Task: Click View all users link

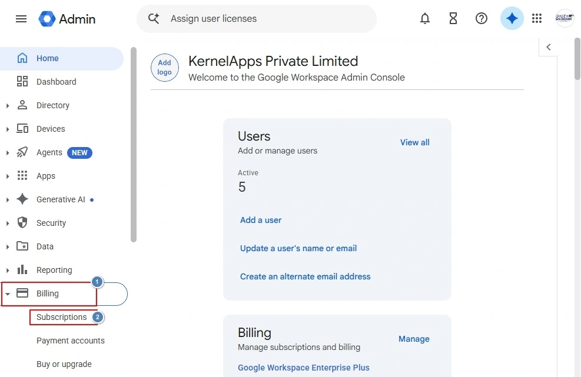Action: coord(414,142)
